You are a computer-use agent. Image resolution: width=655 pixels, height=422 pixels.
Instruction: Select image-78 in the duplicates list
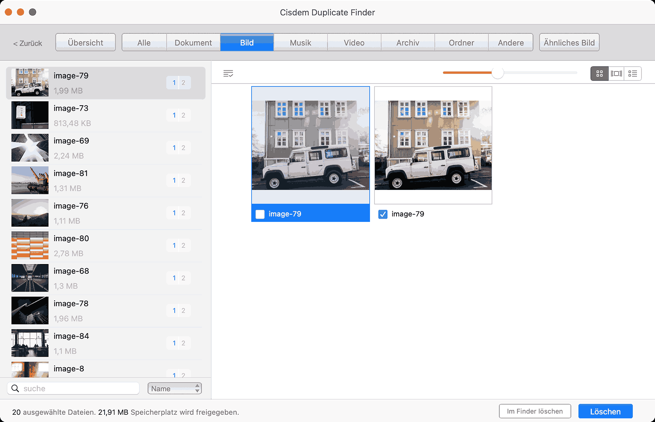tap(106, 311)
